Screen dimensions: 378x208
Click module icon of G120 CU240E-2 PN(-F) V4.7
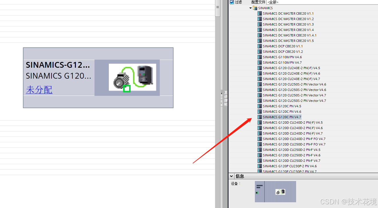click(x=260, y=79)
